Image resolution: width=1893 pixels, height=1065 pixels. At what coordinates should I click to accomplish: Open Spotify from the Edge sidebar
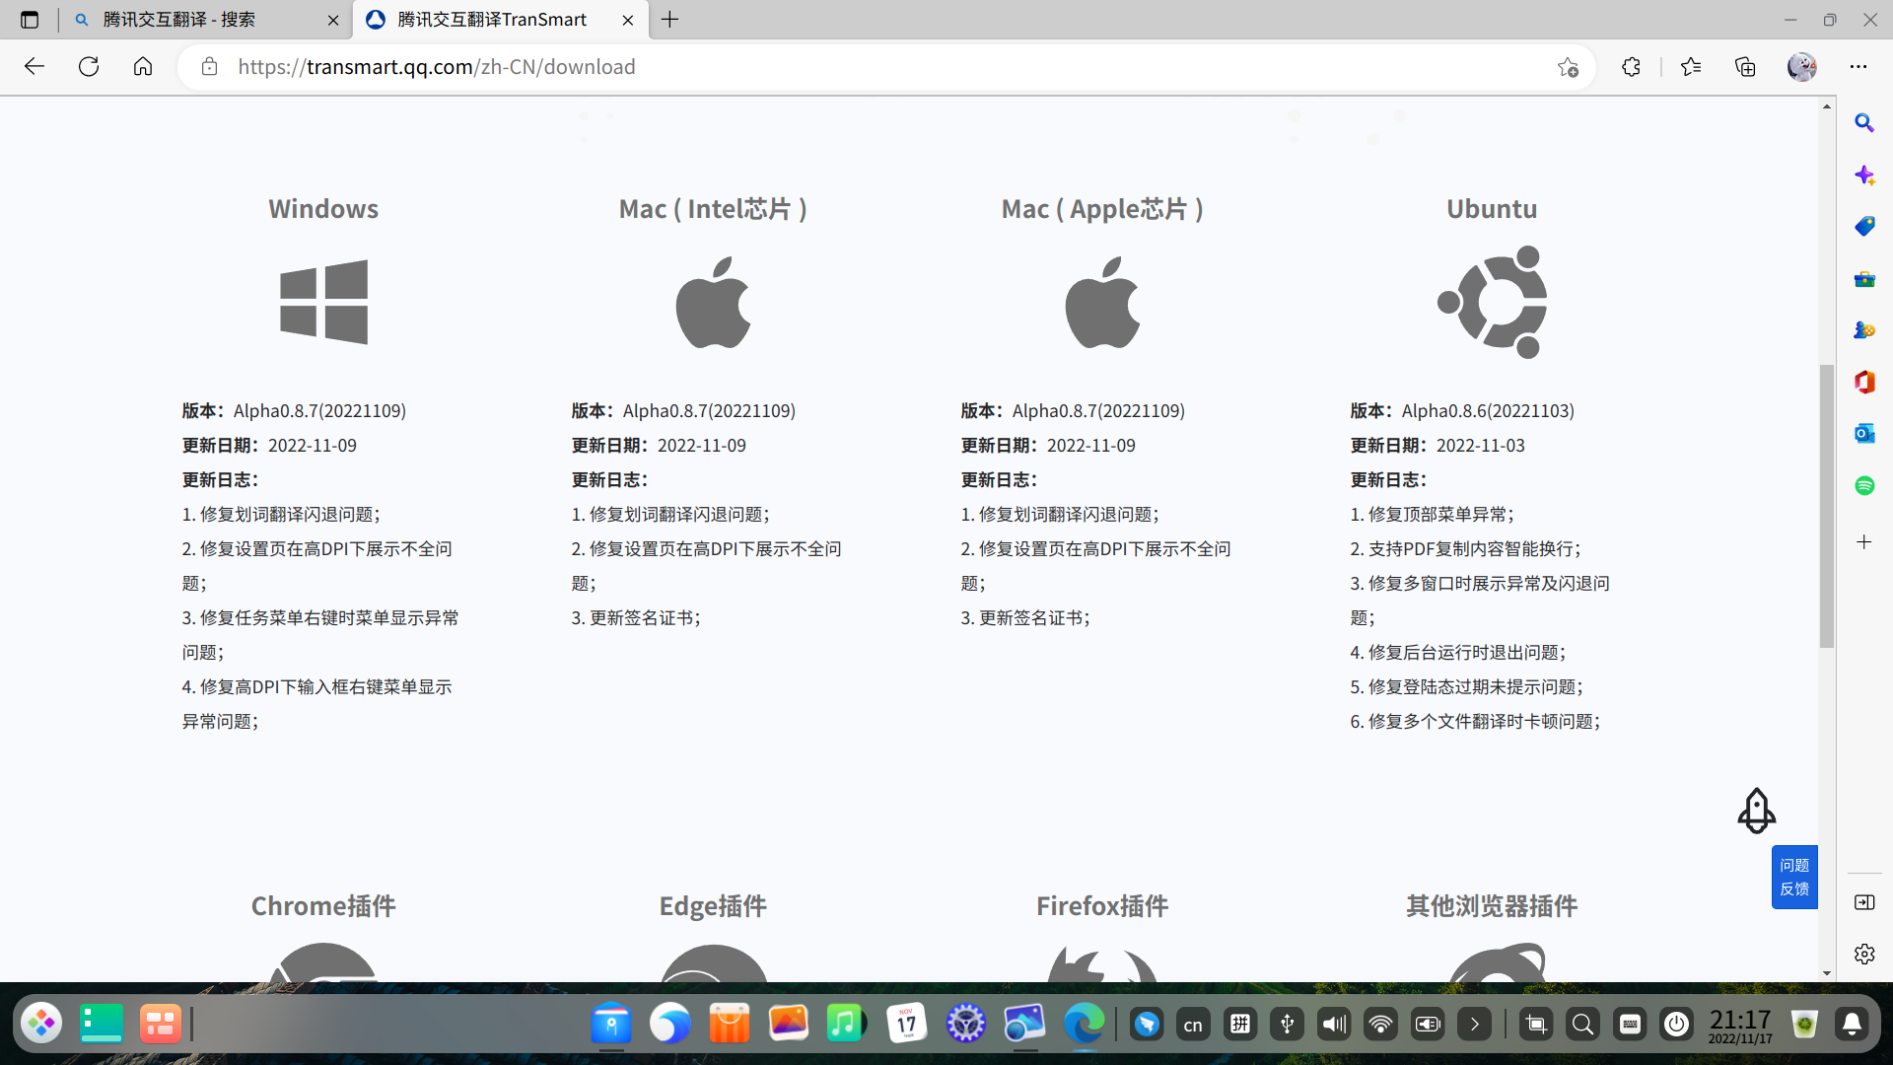click(x=1864, y=485)
